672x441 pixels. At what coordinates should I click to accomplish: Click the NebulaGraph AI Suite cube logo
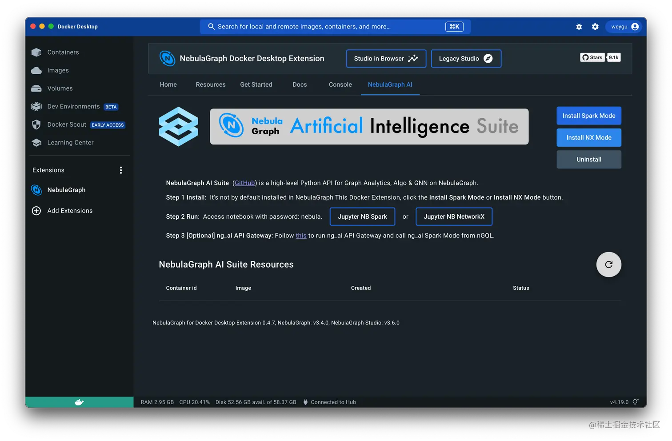point(178,127)
